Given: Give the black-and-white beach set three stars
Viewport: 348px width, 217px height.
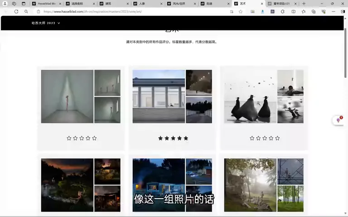Looking at the screenshot, I should (265, 138).
